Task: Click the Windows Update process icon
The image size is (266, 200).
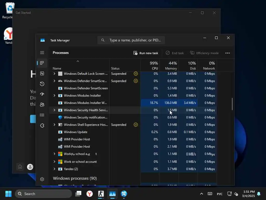Action: tap(60, 132)
